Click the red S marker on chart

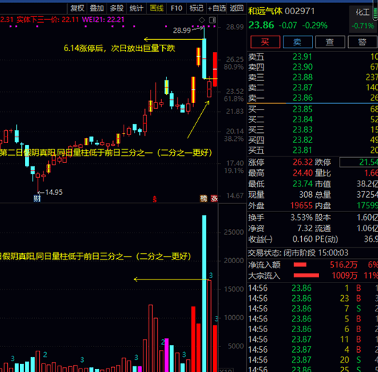[x=155, y=199]
